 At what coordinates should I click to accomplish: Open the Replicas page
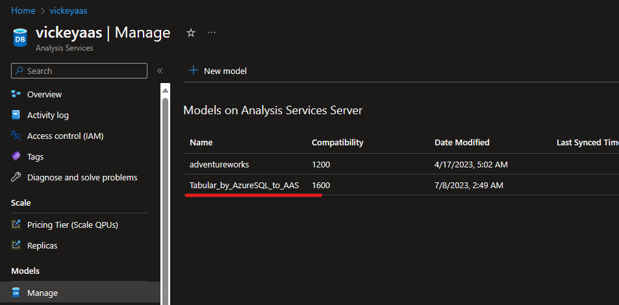pyautogui.click(x=42, y=245)
